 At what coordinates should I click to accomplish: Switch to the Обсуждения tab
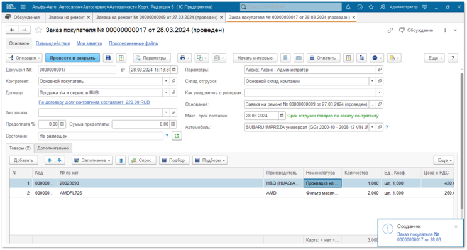pos(23,18)
